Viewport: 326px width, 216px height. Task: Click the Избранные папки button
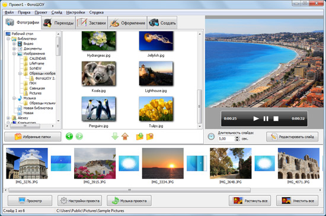(x=33, y=137)
